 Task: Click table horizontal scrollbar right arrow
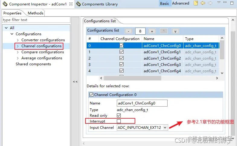pyautogui.click(x=217, y=78)
